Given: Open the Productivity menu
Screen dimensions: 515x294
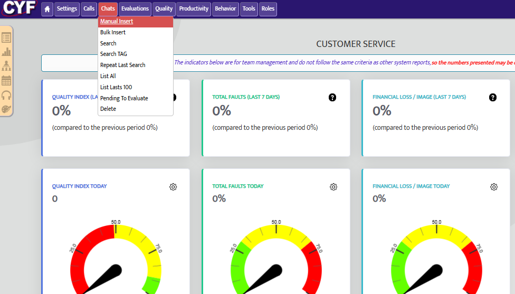Looking at the screenshot, I should click(x=194, y=9).
